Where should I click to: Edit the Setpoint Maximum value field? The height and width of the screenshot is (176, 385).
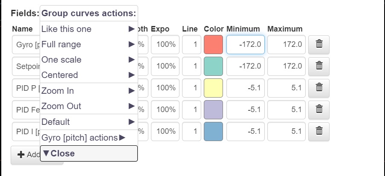(x=286, y=66)
